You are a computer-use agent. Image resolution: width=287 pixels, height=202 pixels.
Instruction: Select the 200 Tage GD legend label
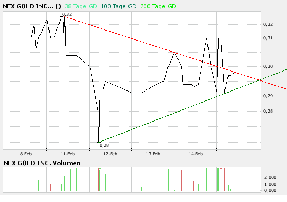point(158,7)
